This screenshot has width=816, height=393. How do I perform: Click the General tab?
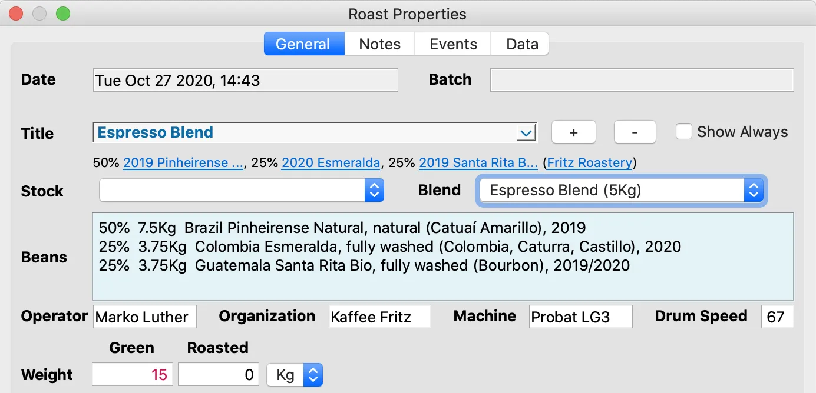tap(303, 44)
